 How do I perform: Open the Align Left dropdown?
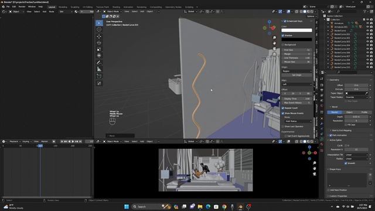(x=296, y=84)
